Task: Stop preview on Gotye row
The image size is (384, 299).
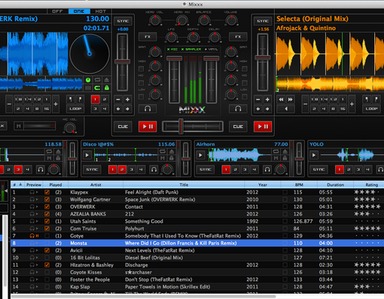Action: click(x=37, y=236)
